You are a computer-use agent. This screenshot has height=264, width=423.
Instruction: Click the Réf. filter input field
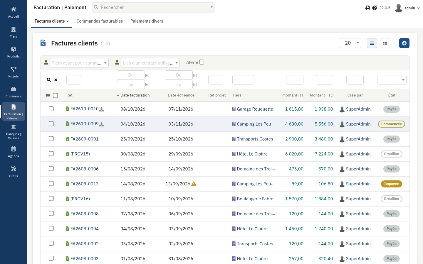[74, 80]
